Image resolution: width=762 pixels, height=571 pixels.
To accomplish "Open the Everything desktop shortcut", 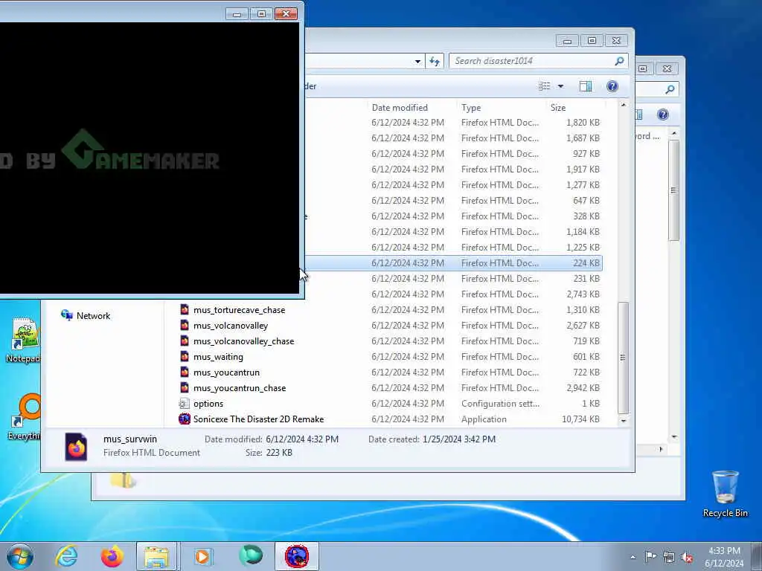I will [25, 416].
